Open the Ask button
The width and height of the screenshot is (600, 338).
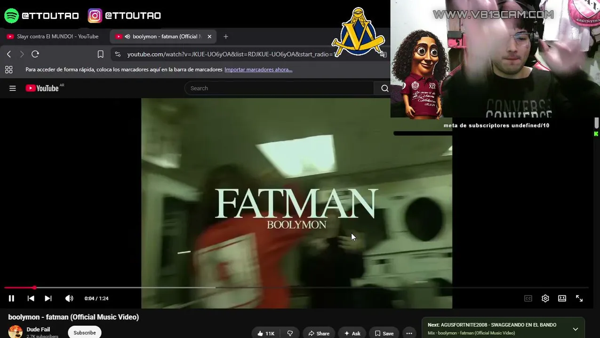(352, 333)
